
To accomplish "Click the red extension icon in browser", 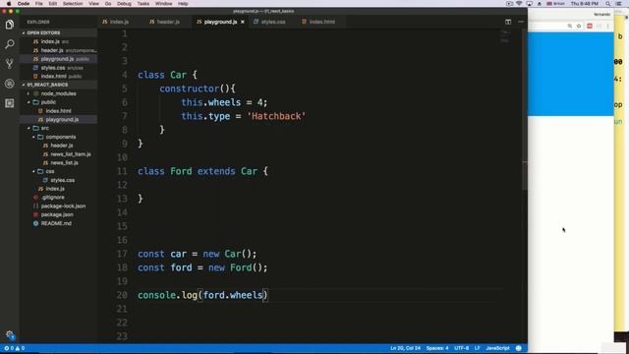I will pos(590,26).
